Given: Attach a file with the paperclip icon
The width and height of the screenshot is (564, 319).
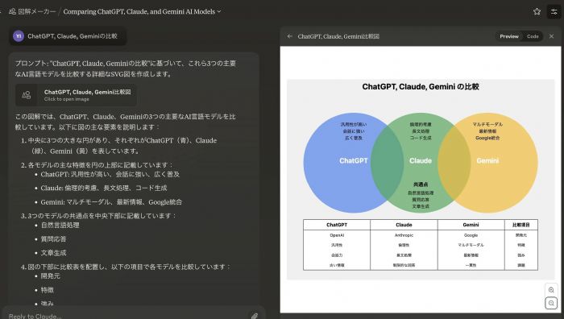Looking at the screenshot, I should pos(255,316).
